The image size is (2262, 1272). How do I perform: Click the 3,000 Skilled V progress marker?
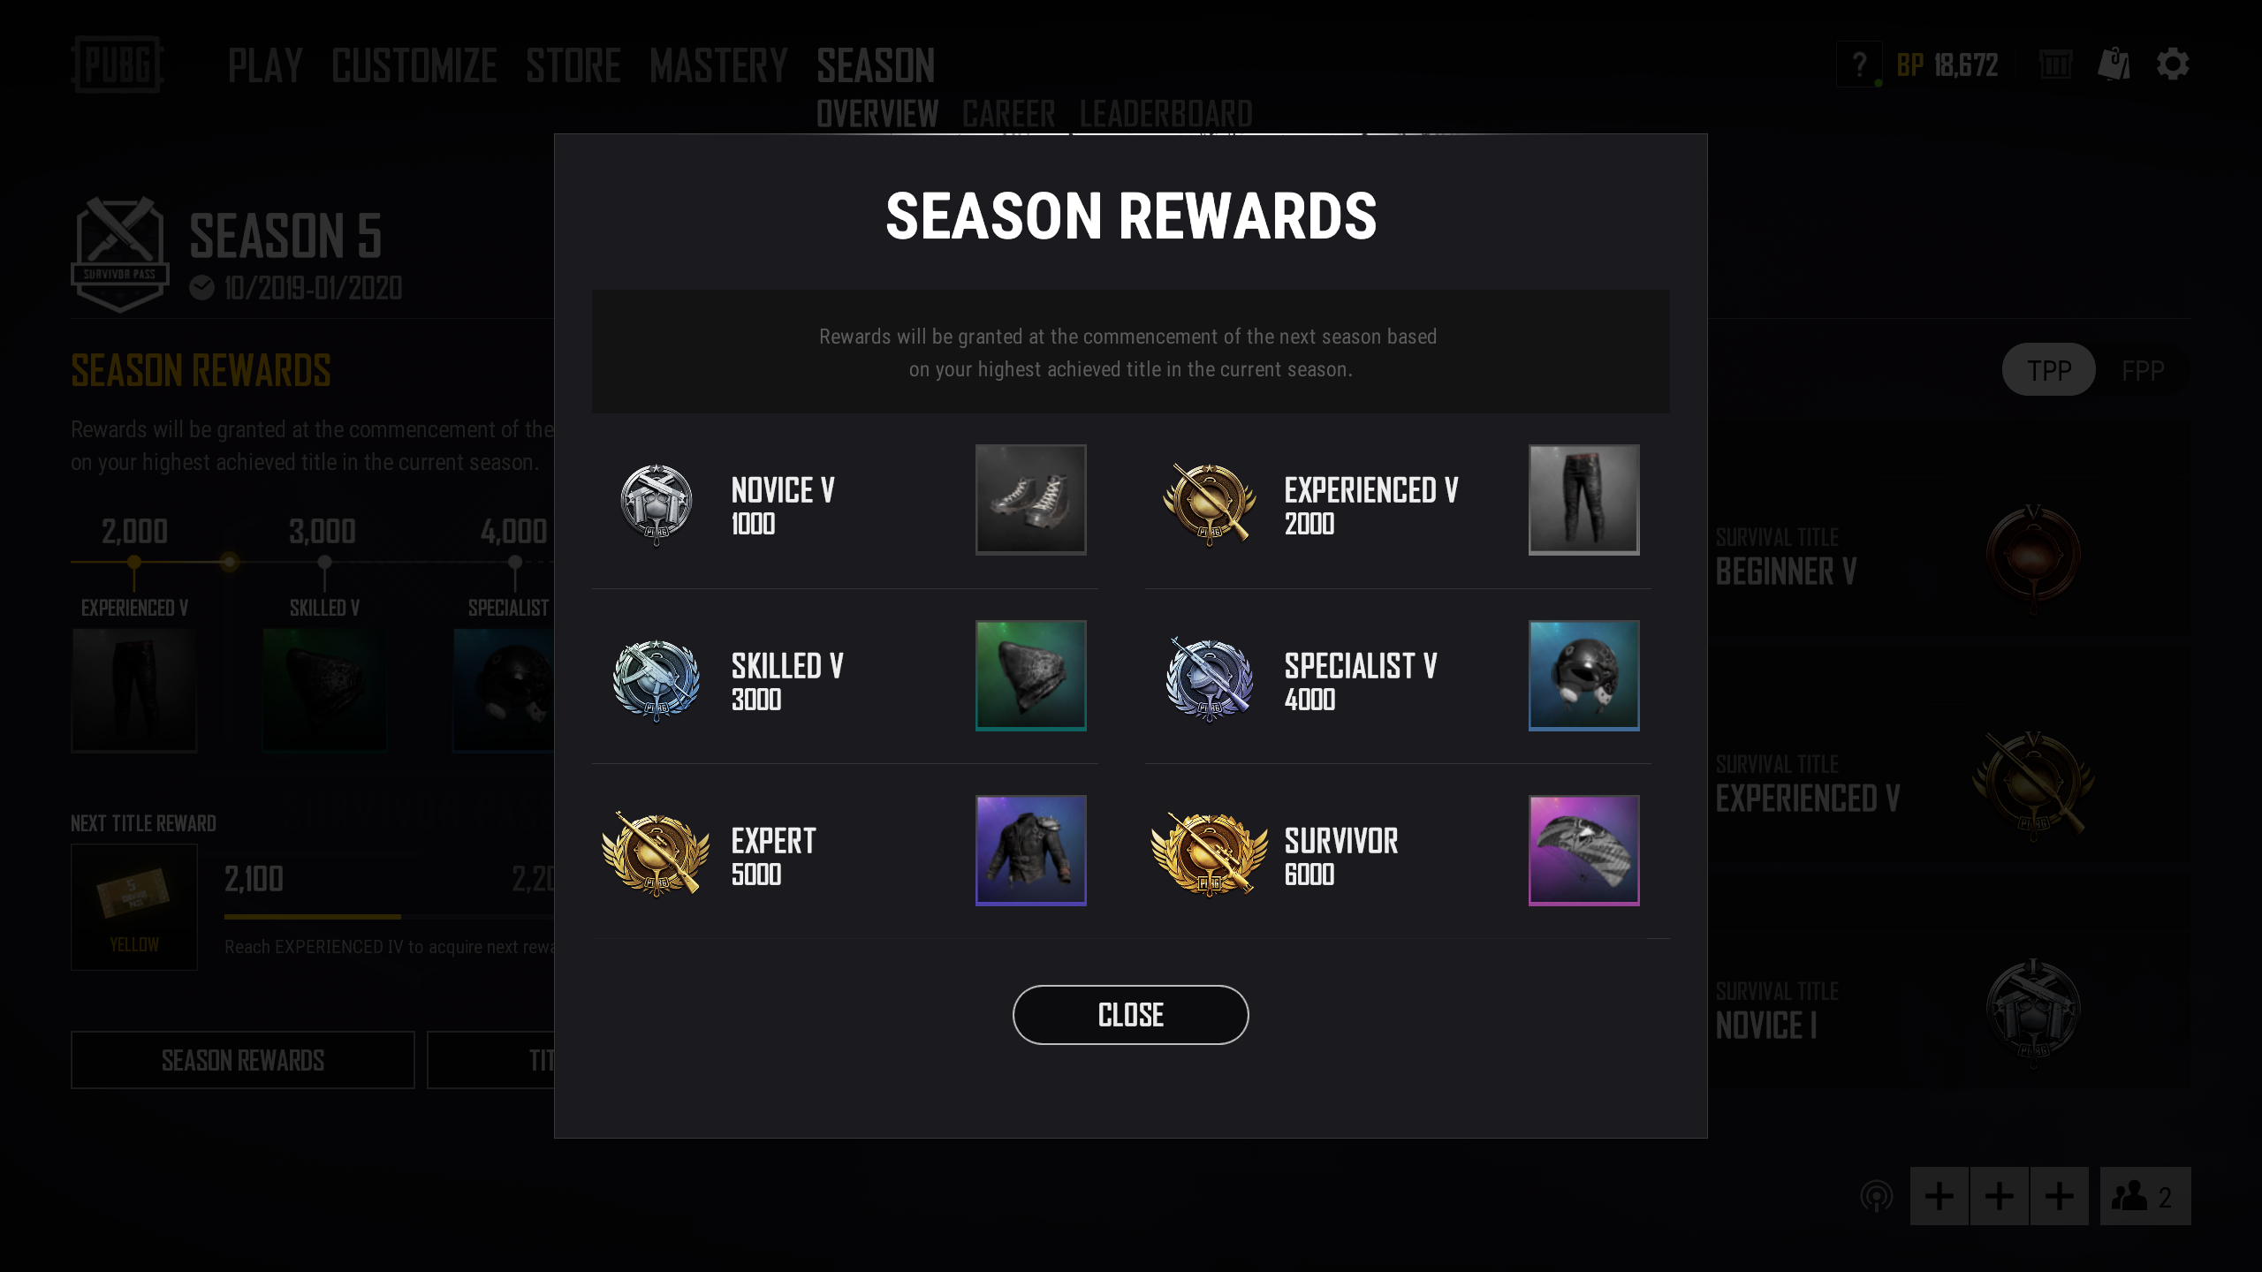coord(324,562)
